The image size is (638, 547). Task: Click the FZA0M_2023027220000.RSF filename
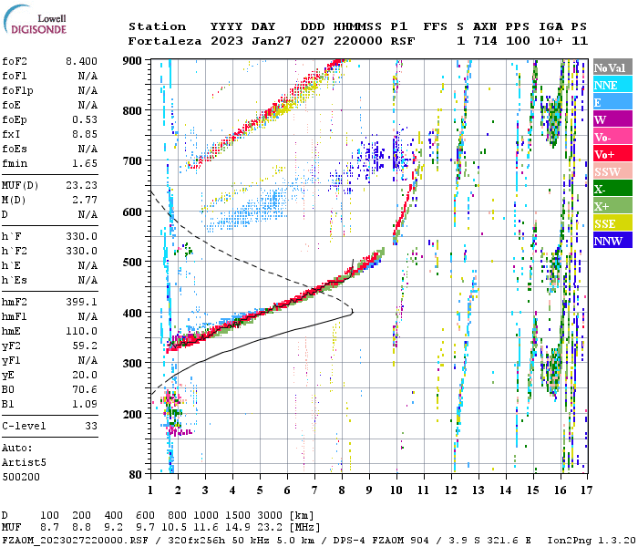point(76,541)
